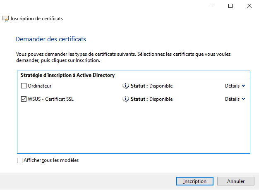Screen dimensions: 259x190
Task: Click the Inscription button
Action: coord(195,181)
